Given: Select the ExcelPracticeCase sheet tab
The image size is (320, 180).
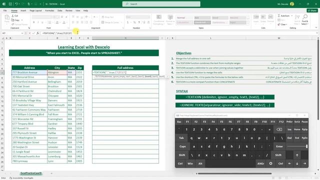Looking at the screenshot, I should coord(31,173).
